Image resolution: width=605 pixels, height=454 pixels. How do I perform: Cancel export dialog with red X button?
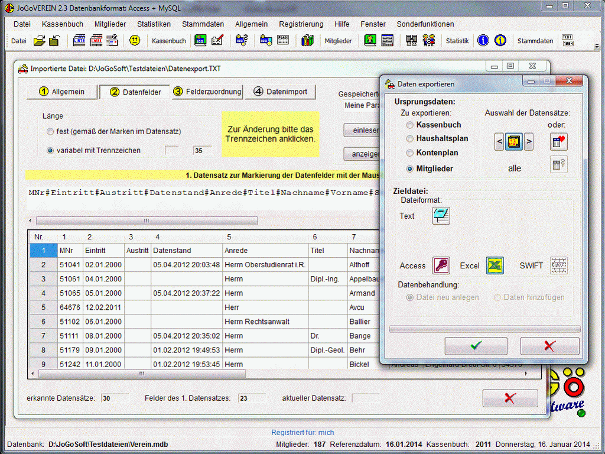click(x=550, y=345)
